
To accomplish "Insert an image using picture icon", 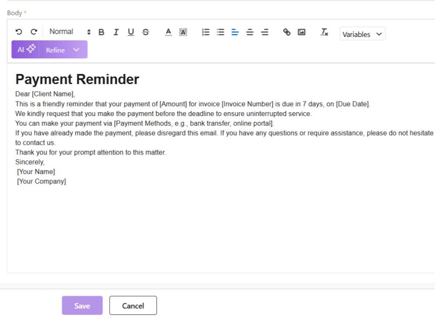I will click(x=302, y=32).
